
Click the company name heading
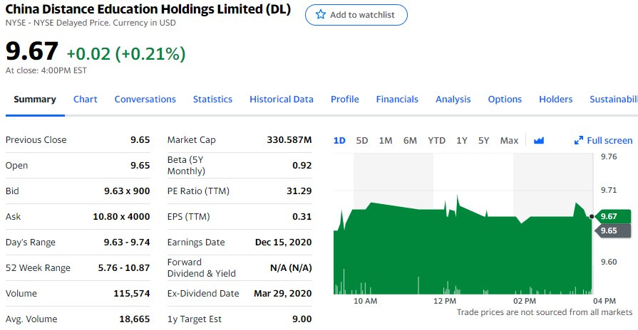[148, 9]
